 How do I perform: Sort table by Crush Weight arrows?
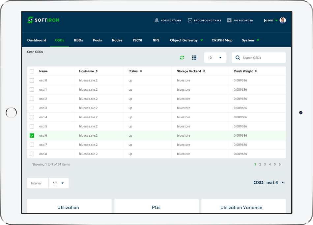coord(256,71)
